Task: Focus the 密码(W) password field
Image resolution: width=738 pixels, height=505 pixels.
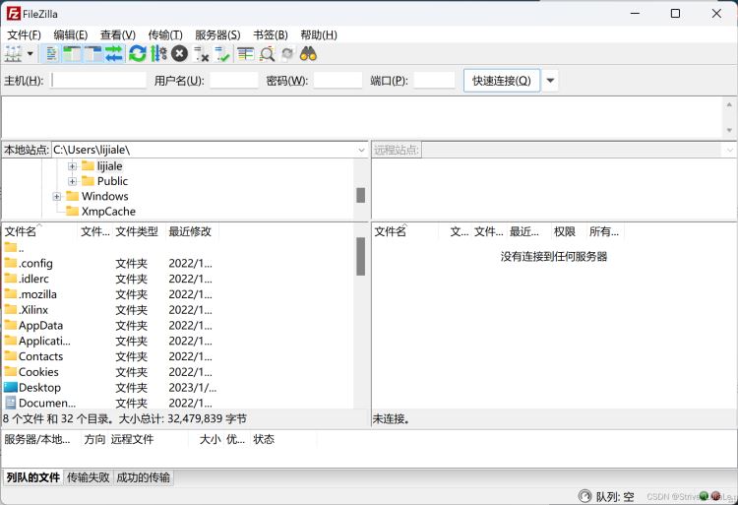Action: coord(338,81)
